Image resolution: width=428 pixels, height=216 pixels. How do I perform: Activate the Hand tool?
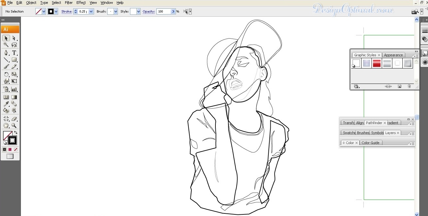6,125
